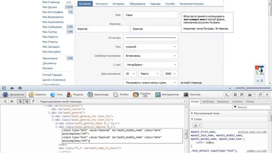Open the Консоль panel

pos(192,94)
